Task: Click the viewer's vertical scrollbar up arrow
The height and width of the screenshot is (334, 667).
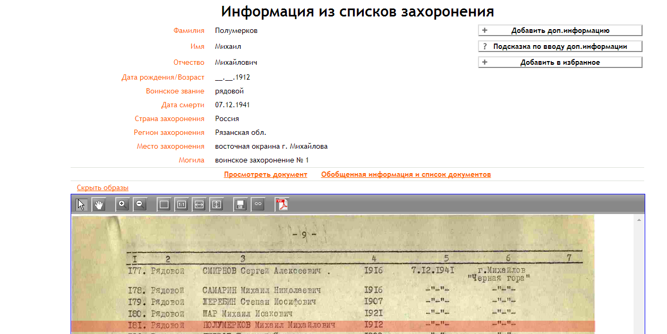Action: [x=640, y=219]
